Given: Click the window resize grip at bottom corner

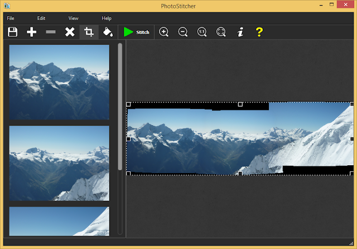Looking at the screenshot, I should (351, 243).
